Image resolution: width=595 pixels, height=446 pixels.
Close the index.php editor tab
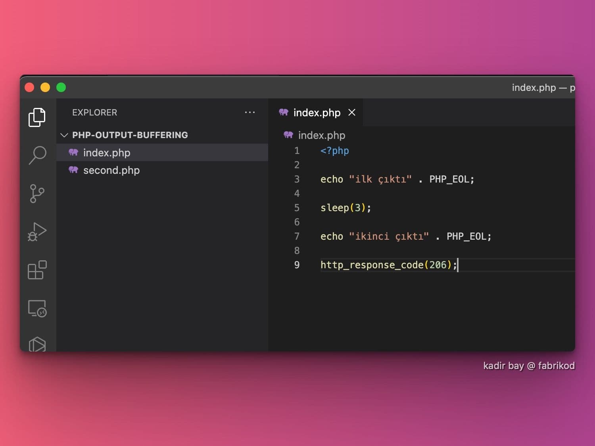pyautogui.click(x=352, y=113)
